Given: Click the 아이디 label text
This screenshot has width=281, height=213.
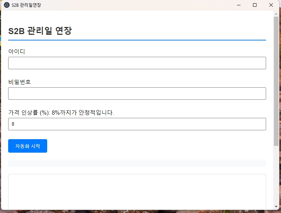Looking at the screenshot, I should click(x=17, y=51).
